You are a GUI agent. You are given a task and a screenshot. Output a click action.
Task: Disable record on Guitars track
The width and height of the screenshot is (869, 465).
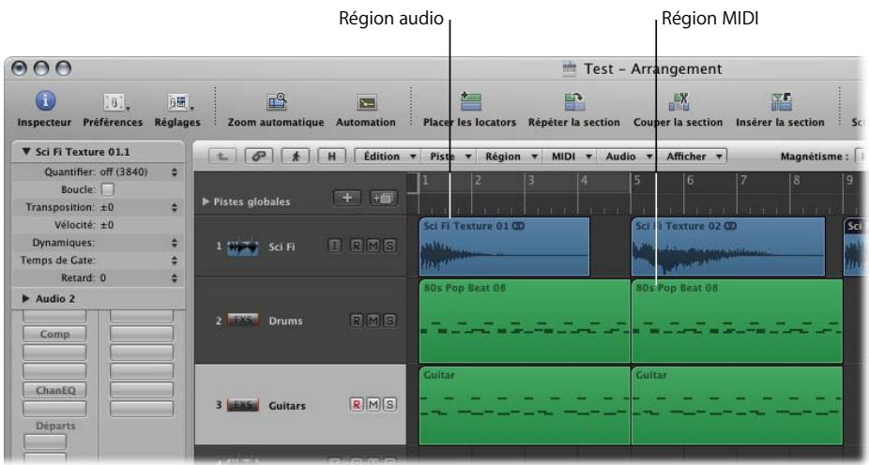(357, 405)
